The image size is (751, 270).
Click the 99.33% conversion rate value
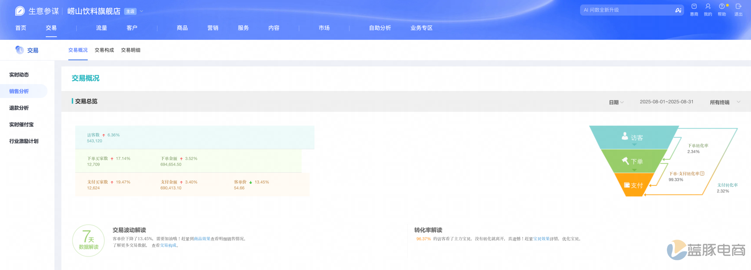pos(676,180)
